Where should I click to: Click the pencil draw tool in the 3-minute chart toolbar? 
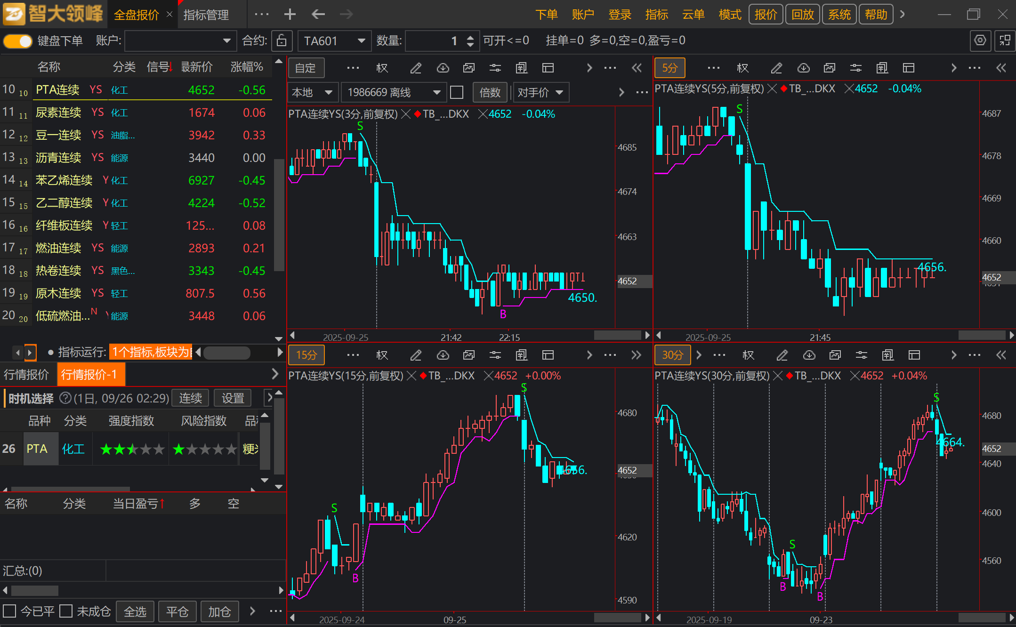point(415,68)
